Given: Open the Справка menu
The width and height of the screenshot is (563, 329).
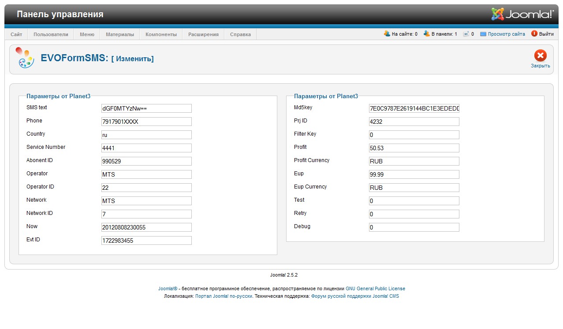Looking at the screenshot, I should (240, 34).
